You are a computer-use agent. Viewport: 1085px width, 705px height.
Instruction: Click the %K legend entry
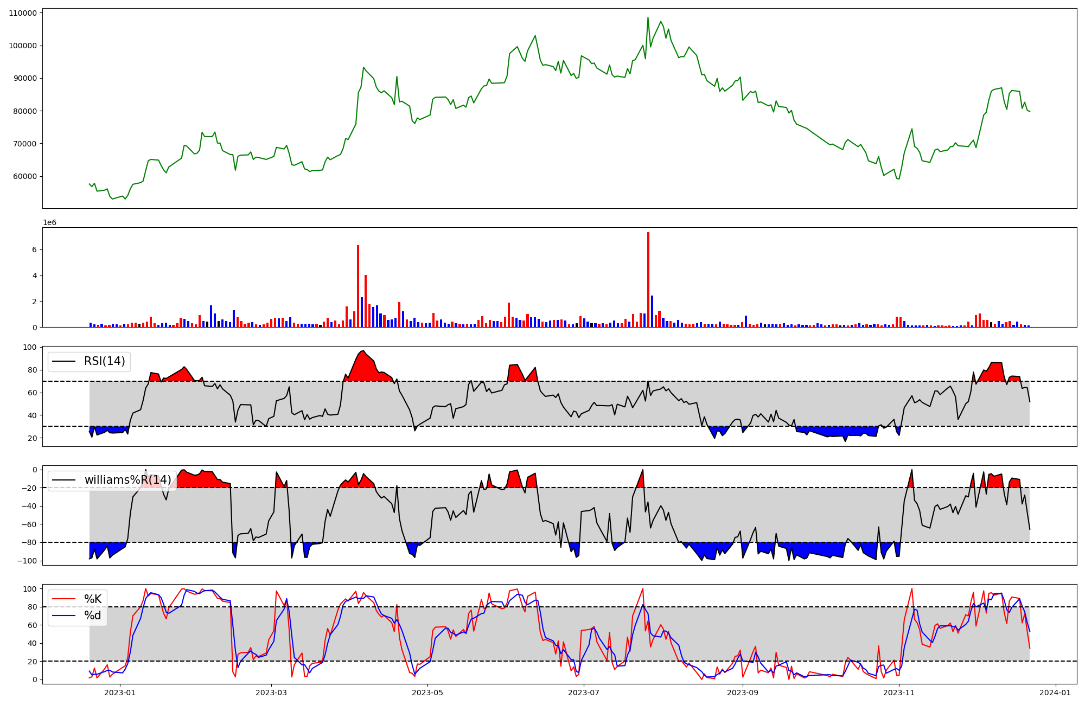pyautogui.click(x=92, y=599)
